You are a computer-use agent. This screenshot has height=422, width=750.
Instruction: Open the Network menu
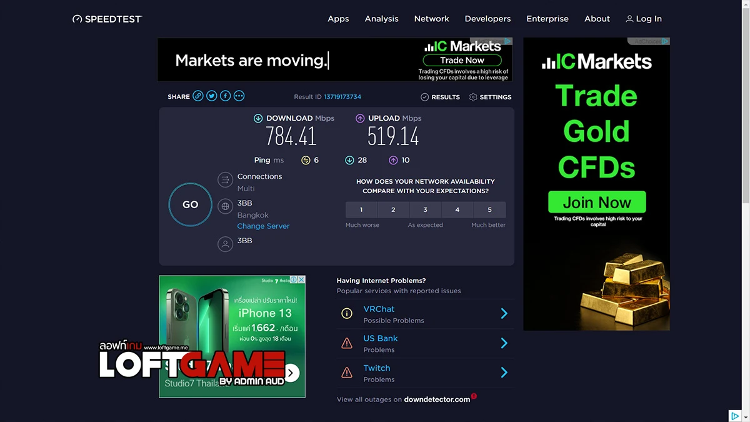[x=432, y=19]
